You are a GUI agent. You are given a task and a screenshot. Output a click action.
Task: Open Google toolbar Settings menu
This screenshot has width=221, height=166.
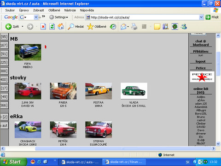pyautogui.click(x=59, y=17)
